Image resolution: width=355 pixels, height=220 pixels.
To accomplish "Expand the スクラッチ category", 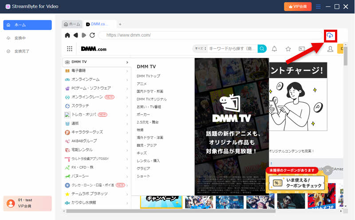I will tap(96, 106).
